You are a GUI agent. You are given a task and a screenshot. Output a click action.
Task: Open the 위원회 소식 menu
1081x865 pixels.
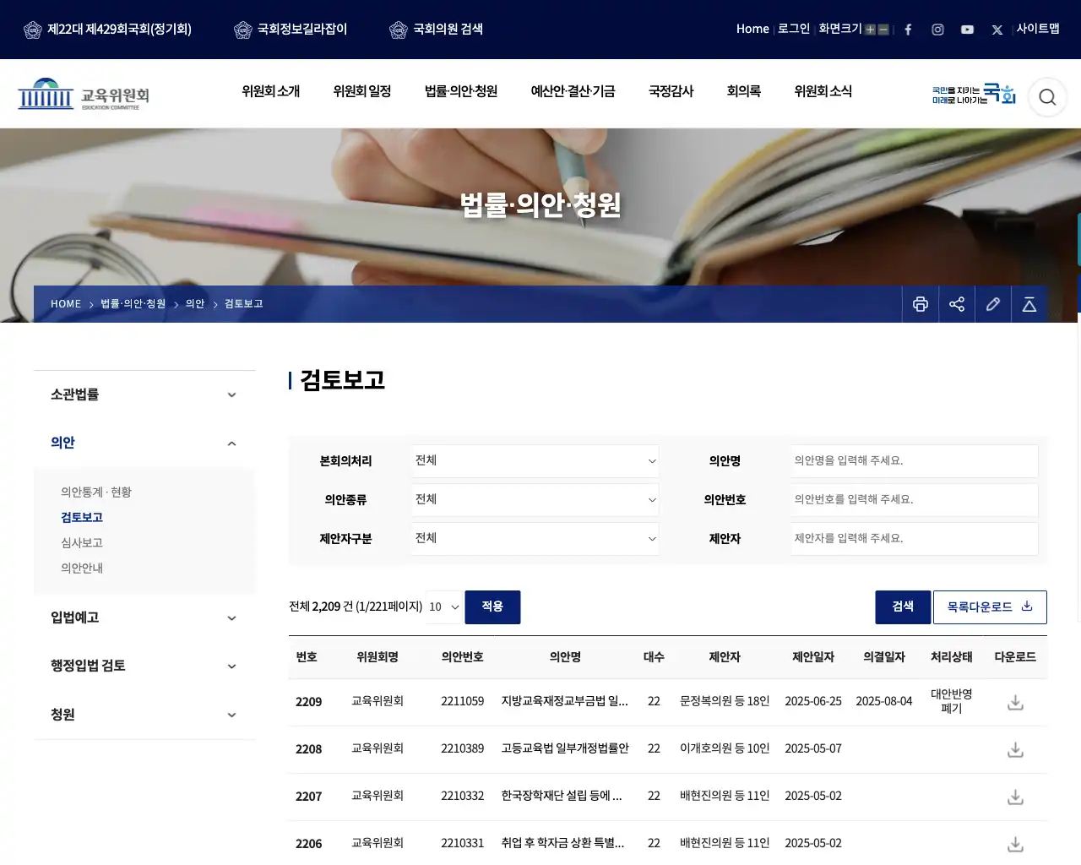click(823, 91)
